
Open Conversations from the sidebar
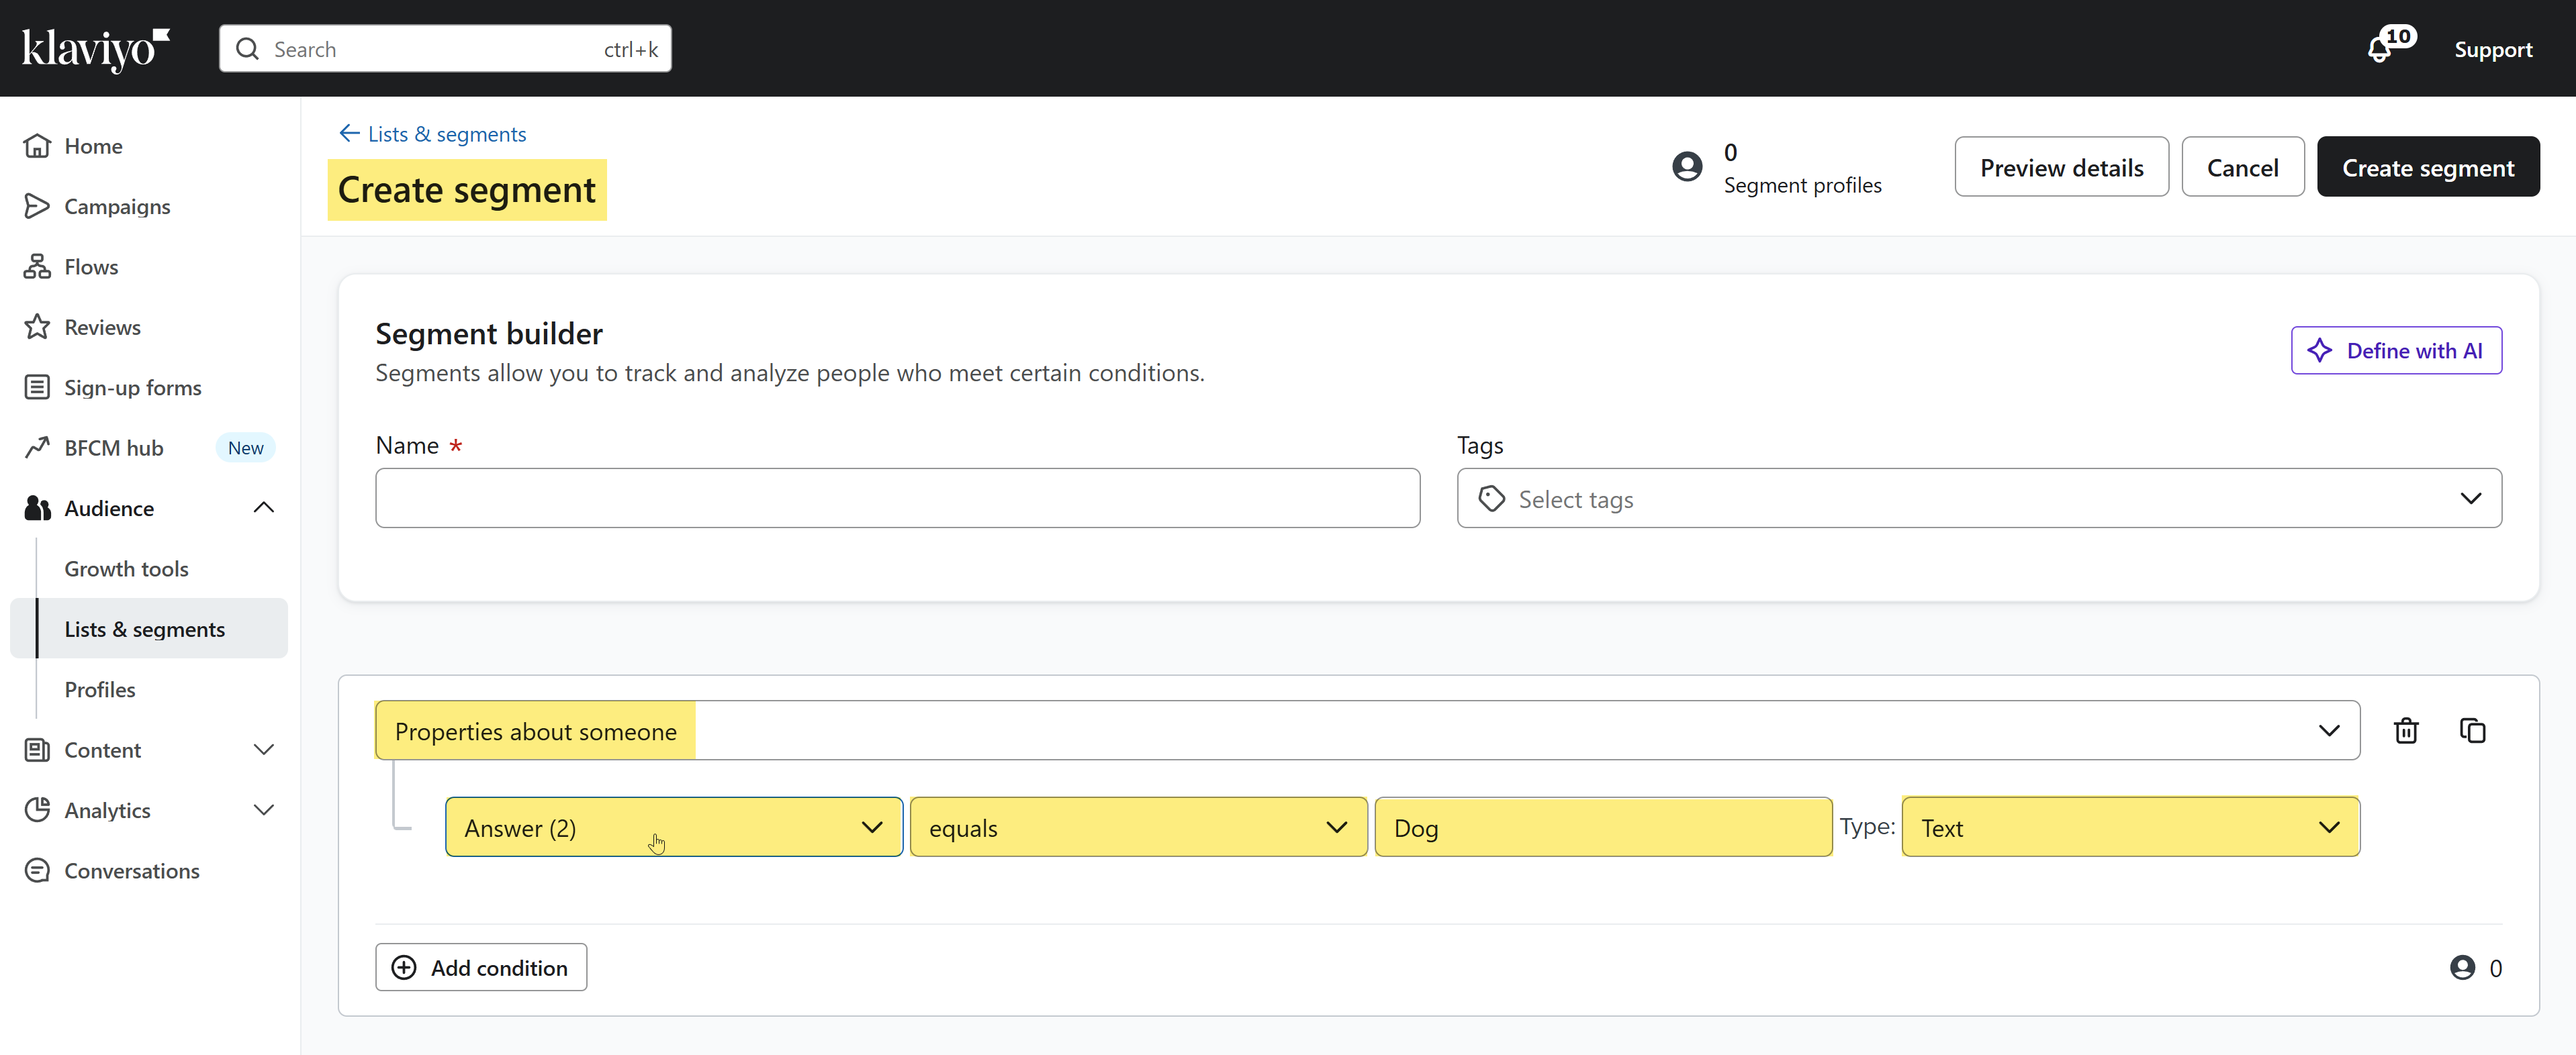[131, 871]
